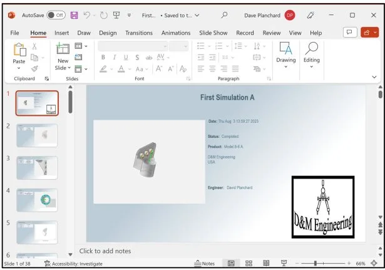
Task: Open the File menu
Action: point(14,33)
